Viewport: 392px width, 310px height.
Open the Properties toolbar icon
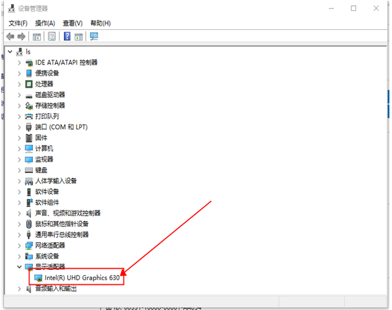[x=52, y=37]
